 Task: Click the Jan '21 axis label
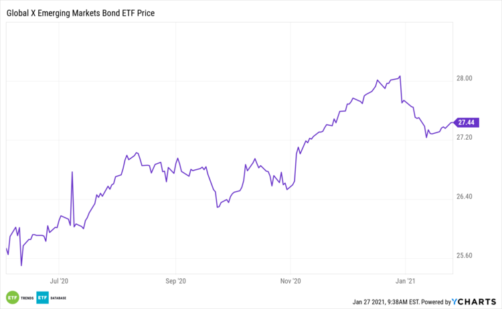(x=406, y=281)
